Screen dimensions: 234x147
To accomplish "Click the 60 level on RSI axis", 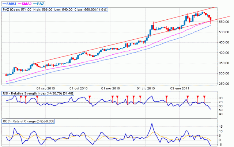I will pyautogui.click(x=220, y=106).
